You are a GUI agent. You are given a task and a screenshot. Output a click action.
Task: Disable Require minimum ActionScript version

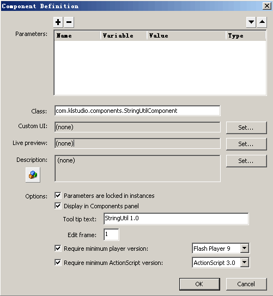[58, 262]
